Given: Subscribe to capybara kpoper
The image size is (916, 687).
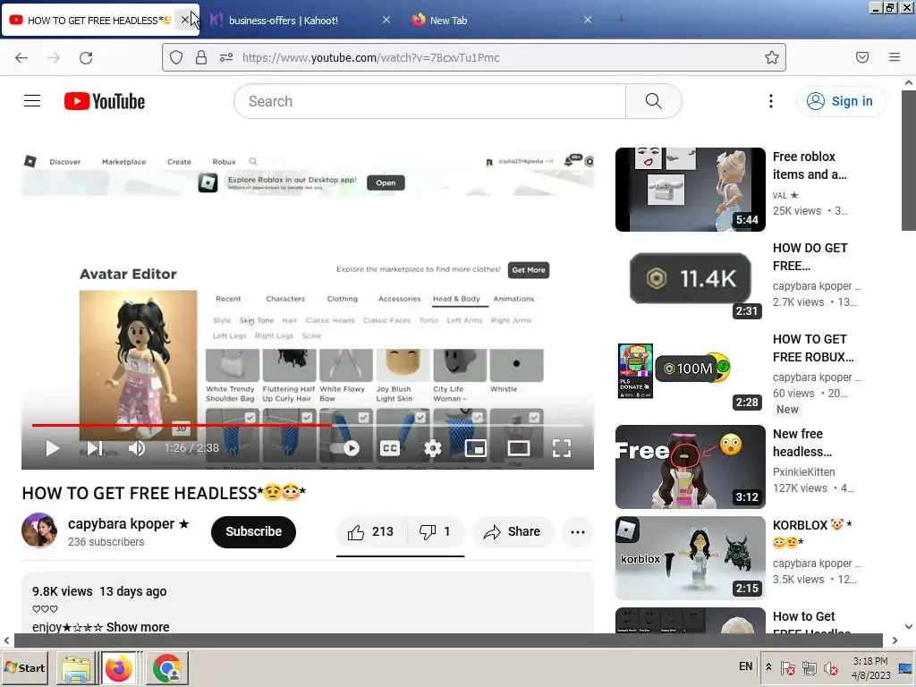Looking at the screenshot, I should tap(253, 531).
